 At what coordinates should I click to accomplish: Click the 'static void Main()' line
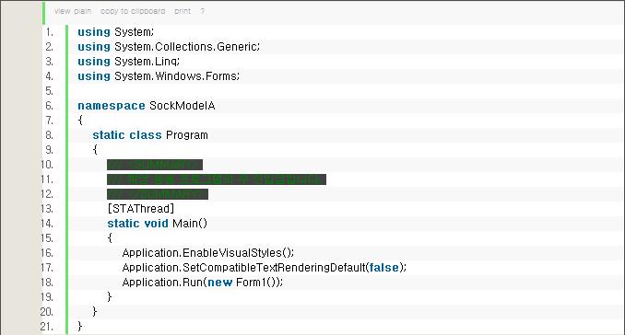tap(157, 224)
